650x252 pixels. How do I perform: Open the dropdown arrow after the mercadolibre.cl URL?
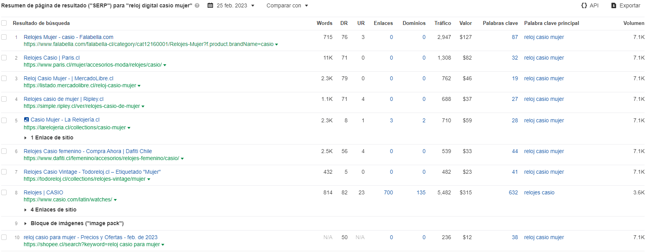(139, 86)
